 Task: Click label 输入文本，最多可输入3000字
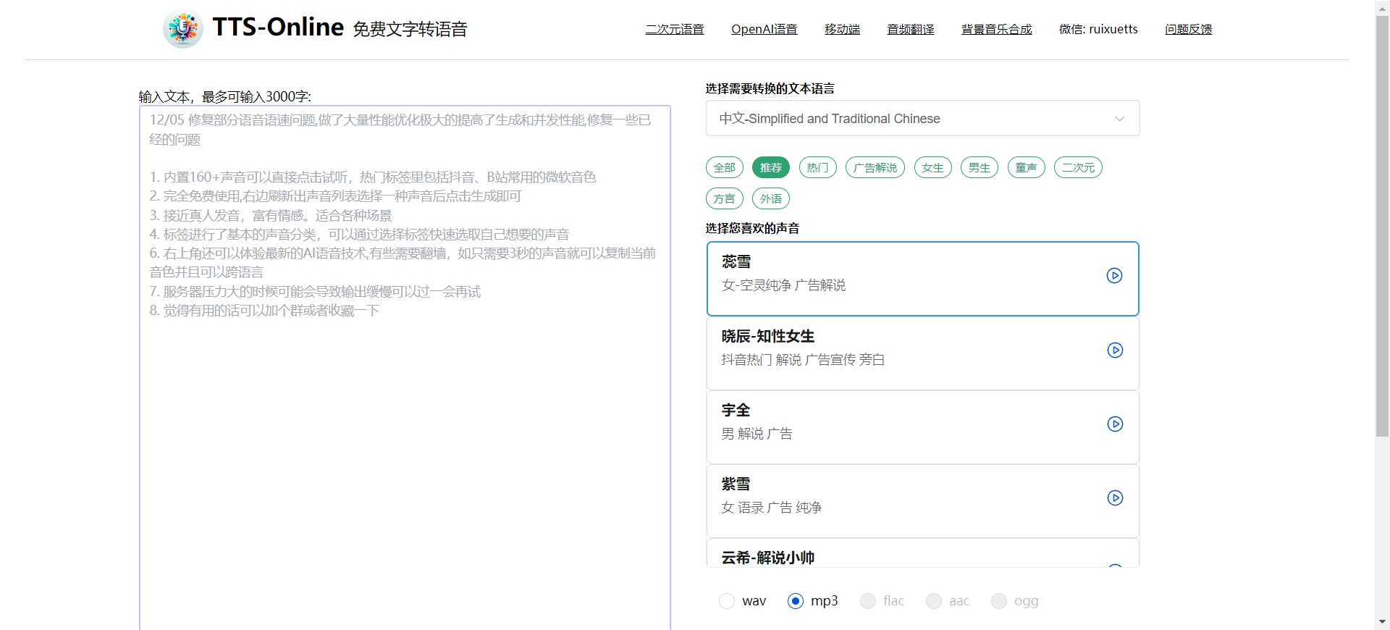tap(224, 96)
